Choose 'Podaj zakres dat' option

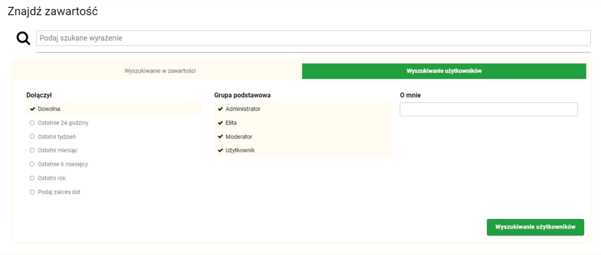coord(58,192)
